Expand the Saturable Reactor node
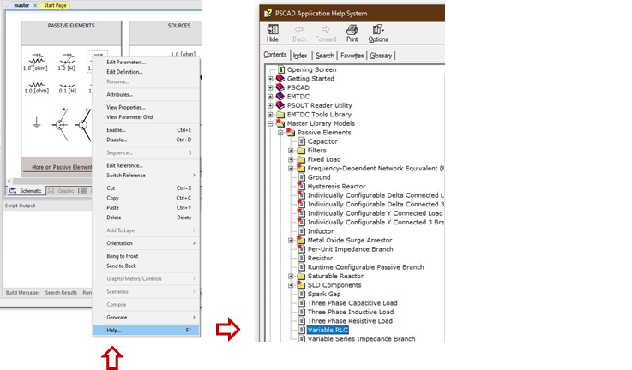The height and width of the screenshot is (370, 632). tap(291, 276)
